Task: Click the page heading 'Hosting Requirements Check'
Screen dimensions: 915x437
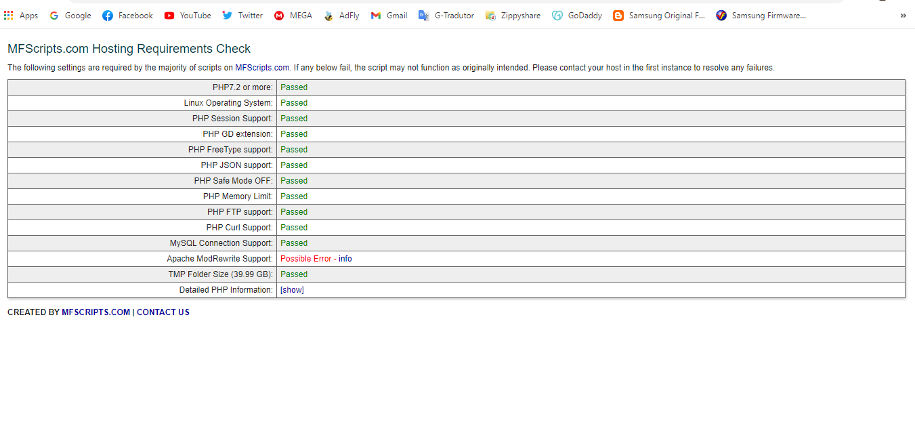Action: (171, 49)
